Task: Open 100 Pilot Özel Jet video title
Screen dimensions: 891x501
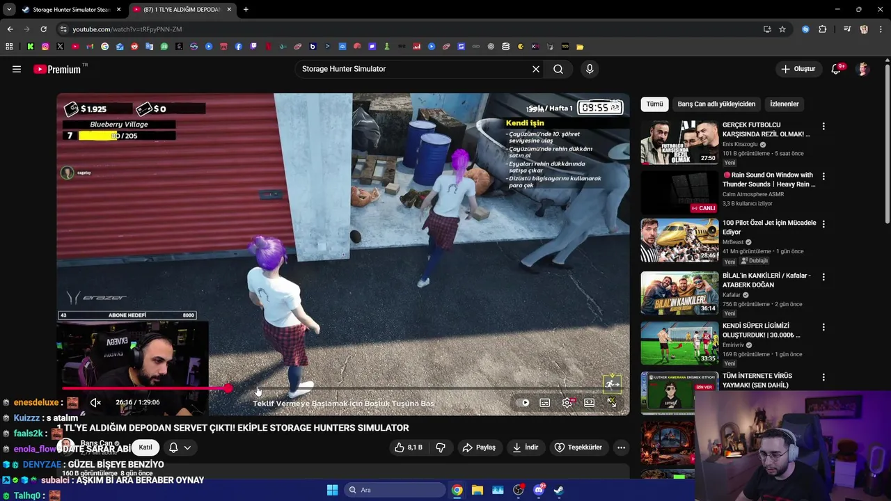Action: 769,227
